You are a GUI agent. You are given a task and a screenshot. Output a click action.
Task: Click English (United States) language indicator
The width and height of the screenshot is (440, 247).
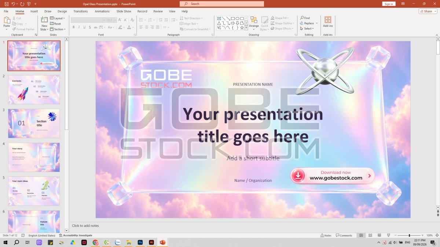(x=42, y=235)
